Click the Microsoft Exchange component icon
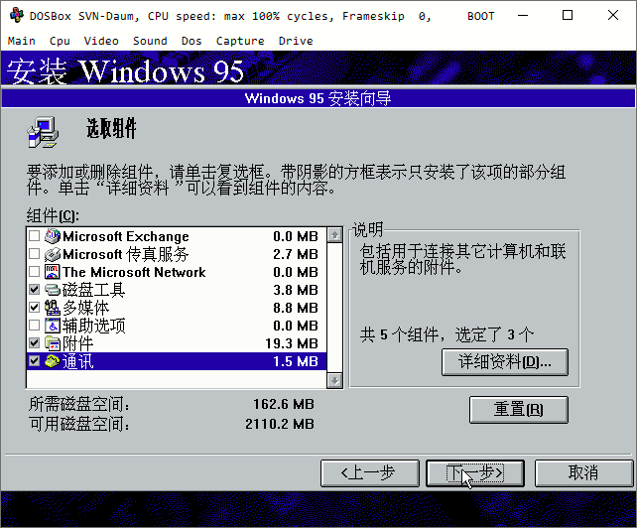 (53, 236)
